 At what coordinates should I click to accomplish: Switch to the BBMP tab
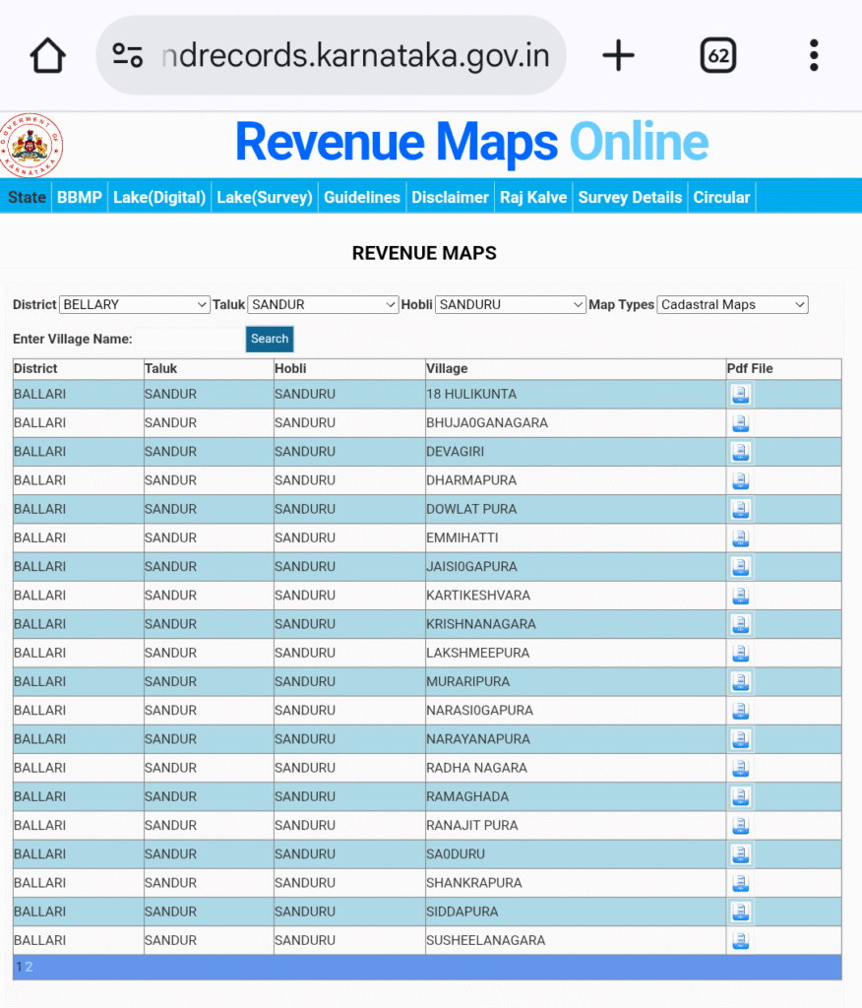[x=80, y=197]
